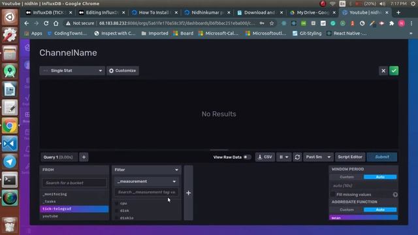Focus the Search for a bucket field
Image resolution: width=418 pixels, height=235 pixels.
[x=74, y=183]
